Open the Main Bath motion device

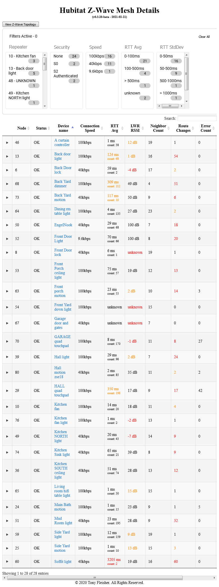tap(63, 507)
